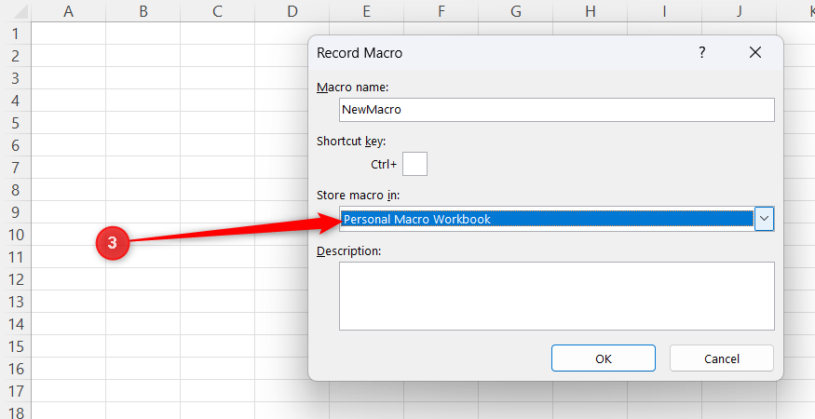815x419 pixels.
Task: Confirm with the OK button
Action: (604, 358)
